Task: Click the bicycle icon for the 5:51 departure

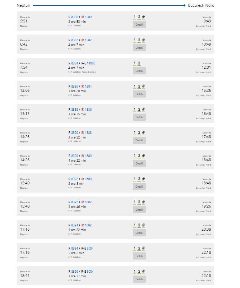Action: (x=144, y=17)
